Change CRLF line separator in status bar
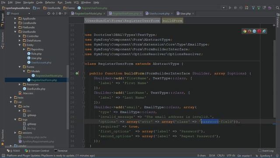The width and height of the screenshot is (280, 158). (221, 156)
